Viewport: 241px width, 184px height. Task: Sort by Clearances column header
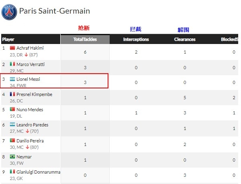point(185,39)
